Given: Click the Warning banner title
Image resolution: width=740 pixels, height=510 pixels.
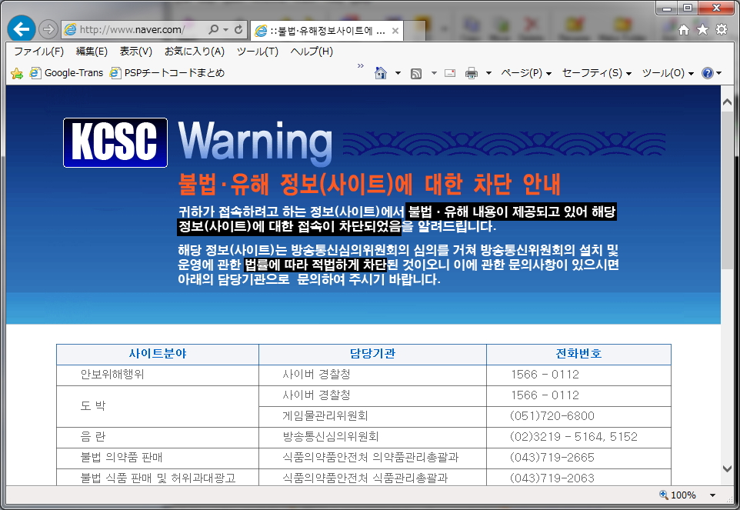Looking at the screenshot, I should 255,142.
